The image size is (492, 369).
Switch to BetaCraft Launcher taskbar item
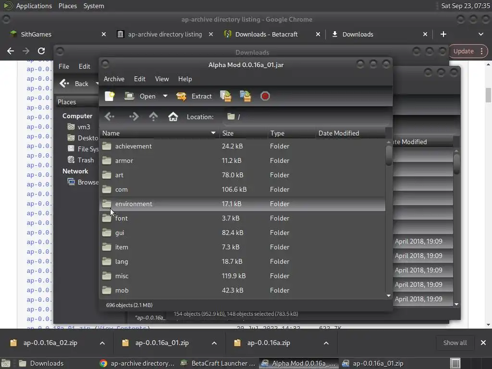pos(219,363)
